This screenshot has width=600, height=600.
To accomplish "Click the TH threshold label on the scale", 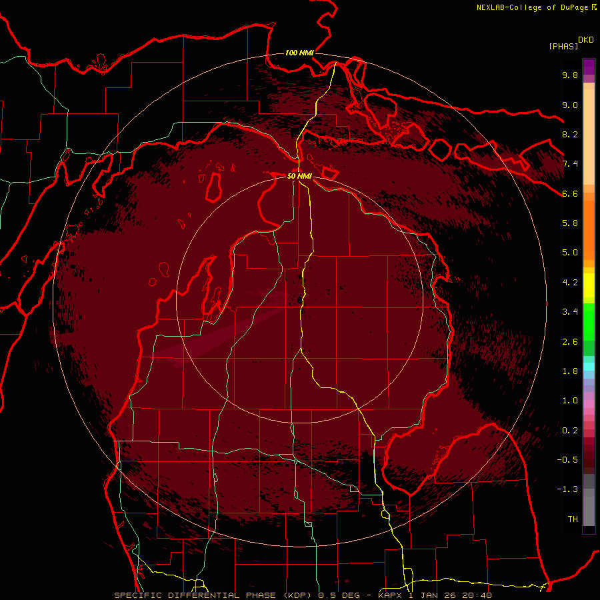I will [x=573, y=519].
